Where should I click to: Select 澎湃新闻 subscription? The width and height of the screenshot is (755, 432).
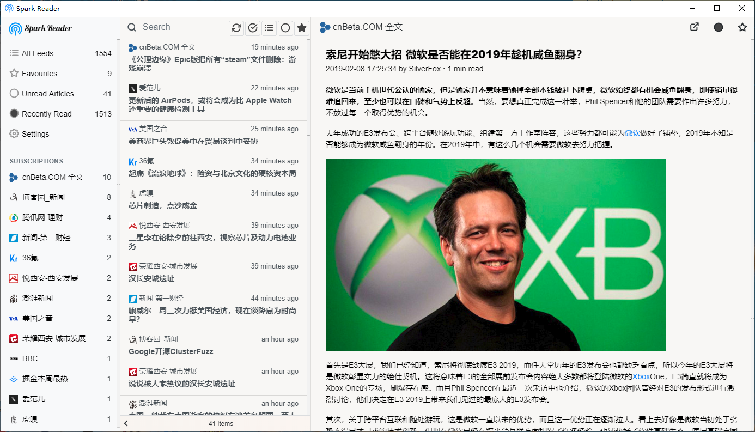pyautogui.click(x=60, y=298)
